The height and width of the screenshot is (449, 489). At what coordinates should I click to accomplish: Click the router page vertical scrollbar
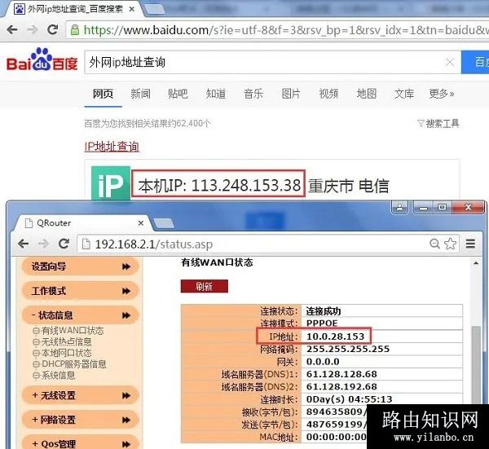(x=476, y=365)
